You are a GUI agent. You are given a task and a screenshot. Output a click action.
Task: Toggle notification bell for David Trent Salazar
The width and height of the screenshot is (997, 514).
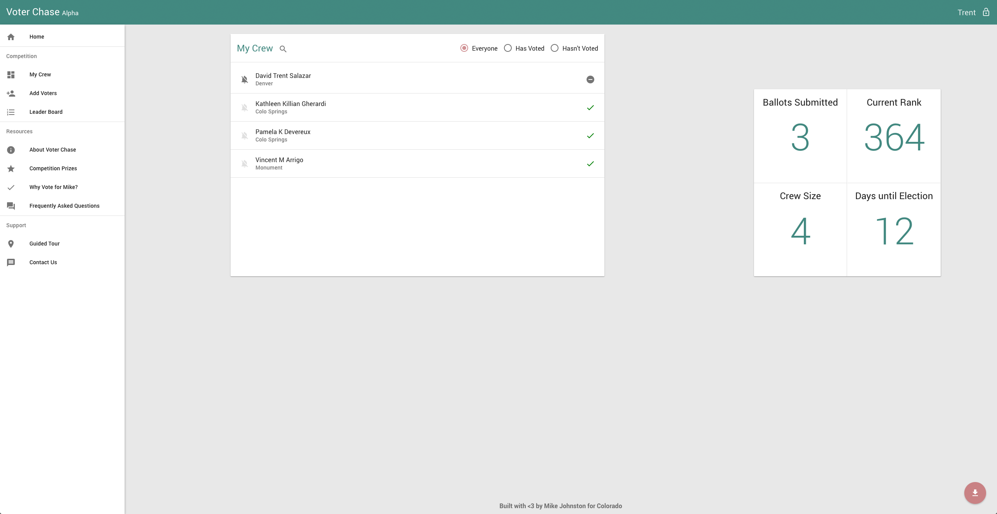245,79
